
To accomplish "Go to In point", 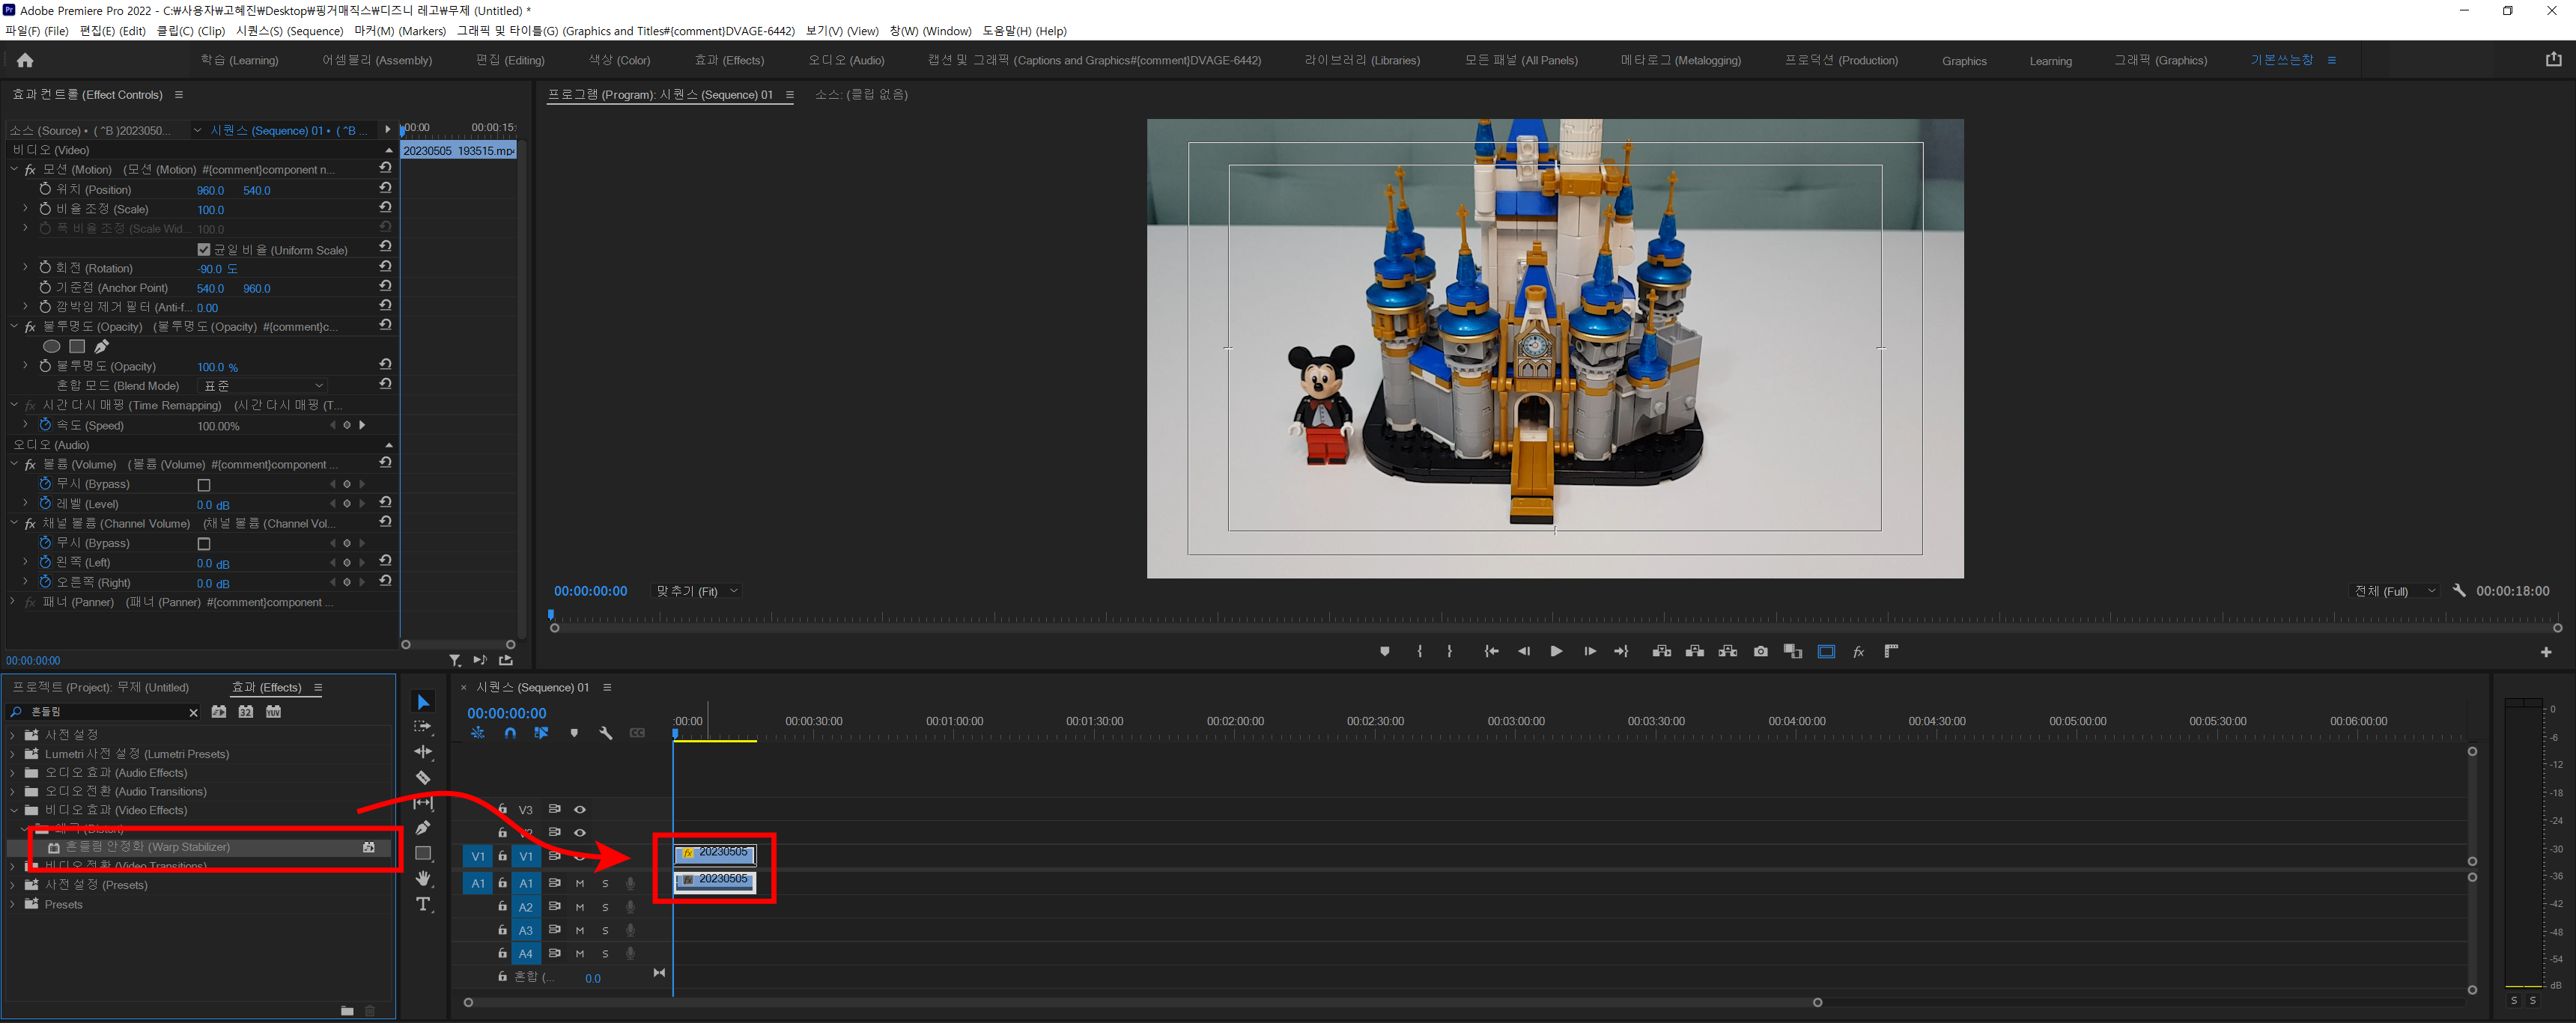I will [1491, 651].
